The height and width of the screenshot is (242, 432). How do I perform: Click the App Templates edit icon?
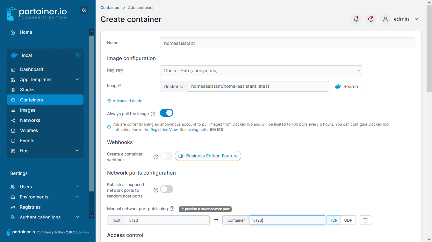pos(13,80)
